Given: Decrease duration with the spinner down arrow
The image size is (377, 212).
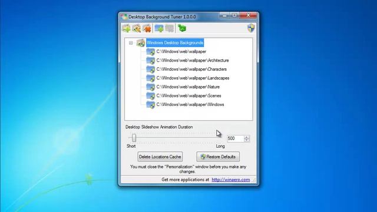Looking at the screenshot, I should click(246, 140).
